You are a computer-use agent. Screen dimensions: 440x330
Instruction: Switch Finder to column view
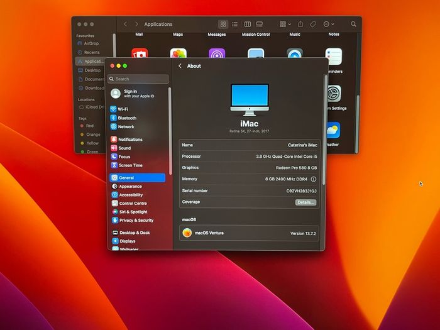pos(248,25)
